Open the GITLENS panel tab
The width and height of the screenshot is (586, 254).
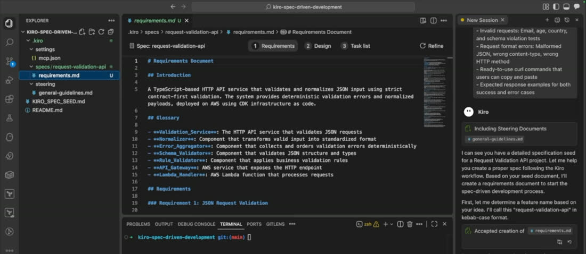pyautogui.click(x=275, y=224)
